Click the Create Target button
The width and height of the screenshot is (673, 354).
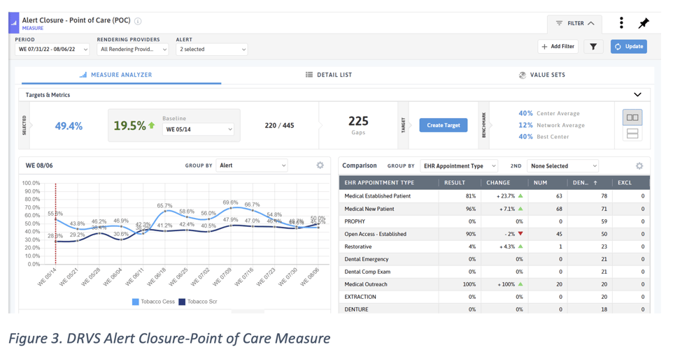pos(444,125)
